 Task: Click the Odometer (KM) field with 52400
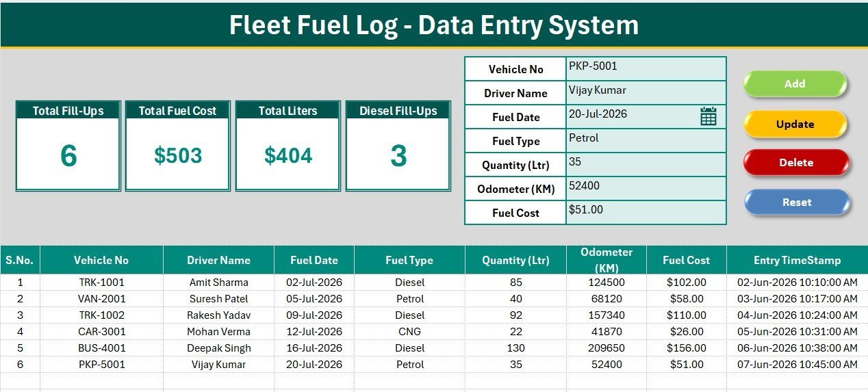[646, 188]
